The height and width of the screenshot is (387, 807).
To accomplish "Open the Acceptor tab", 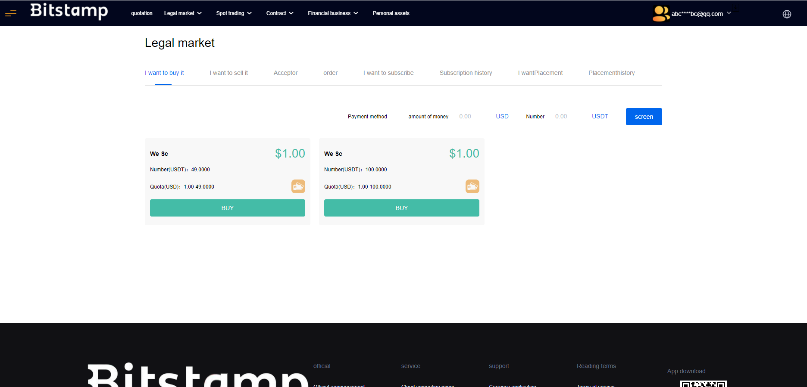I will (285, 73).
